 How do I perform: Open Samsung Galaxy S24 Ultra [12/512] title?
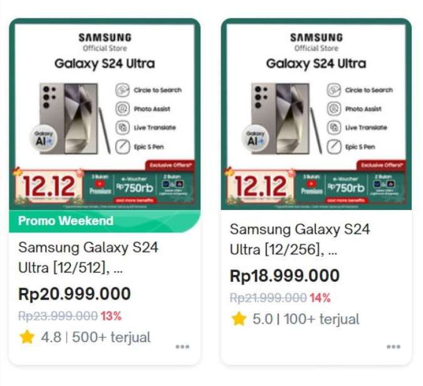(x=88, y=258)
